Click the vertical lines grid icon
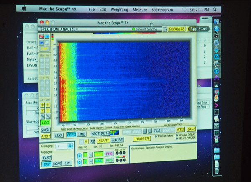Screen dimensions: 251x182 [x=149, y=131]
